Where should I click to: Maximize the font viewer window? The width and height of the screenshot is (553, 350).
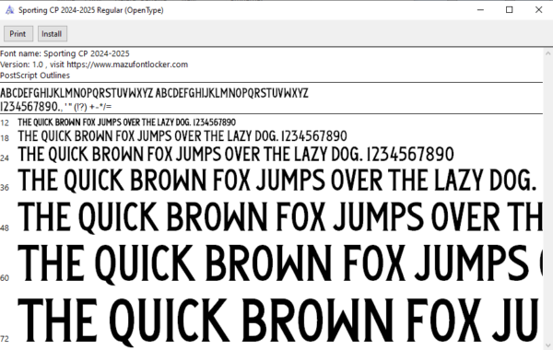(x=510, y=10)
